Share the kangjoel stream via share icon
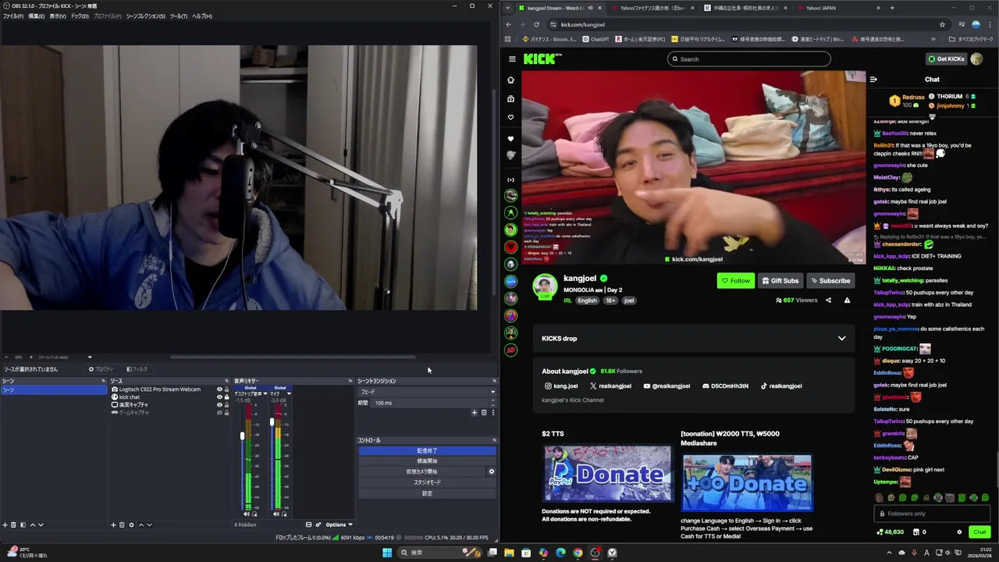Viewport: 999px width, 562px height. click(829, 300)
